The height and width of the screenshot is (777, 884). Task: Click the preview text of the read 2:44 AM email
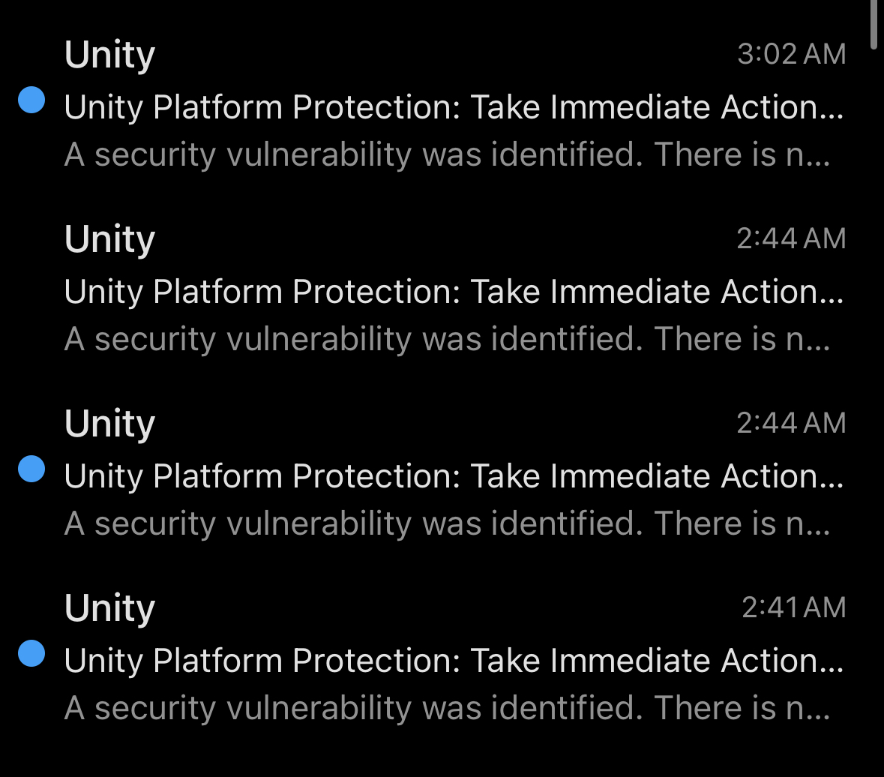447,339
